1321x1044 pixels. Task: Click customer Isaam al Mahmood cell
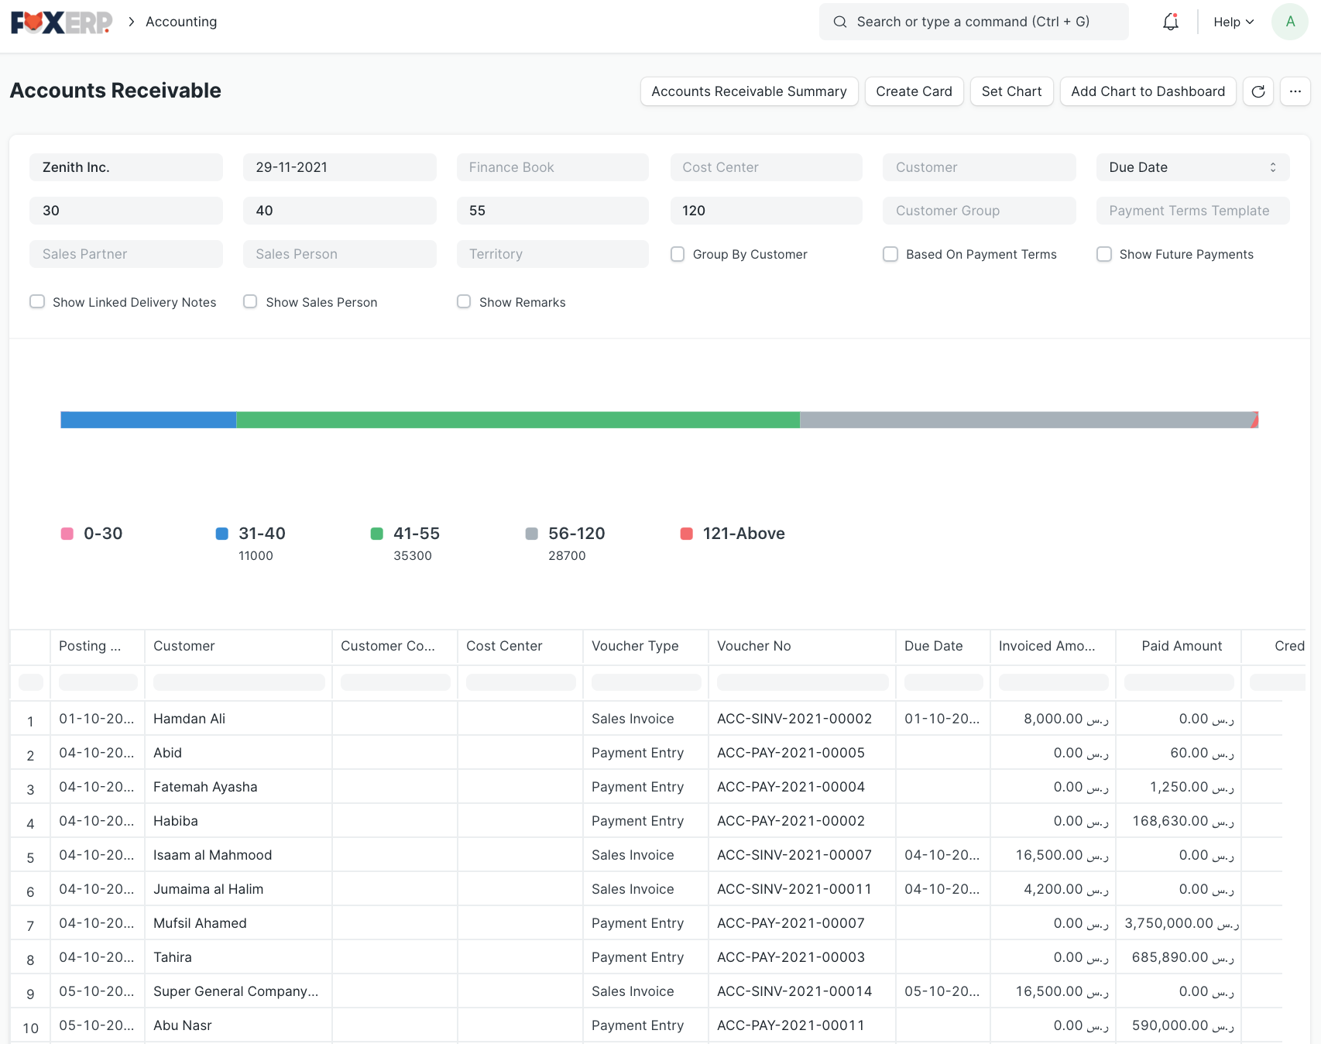coord(238,855)
